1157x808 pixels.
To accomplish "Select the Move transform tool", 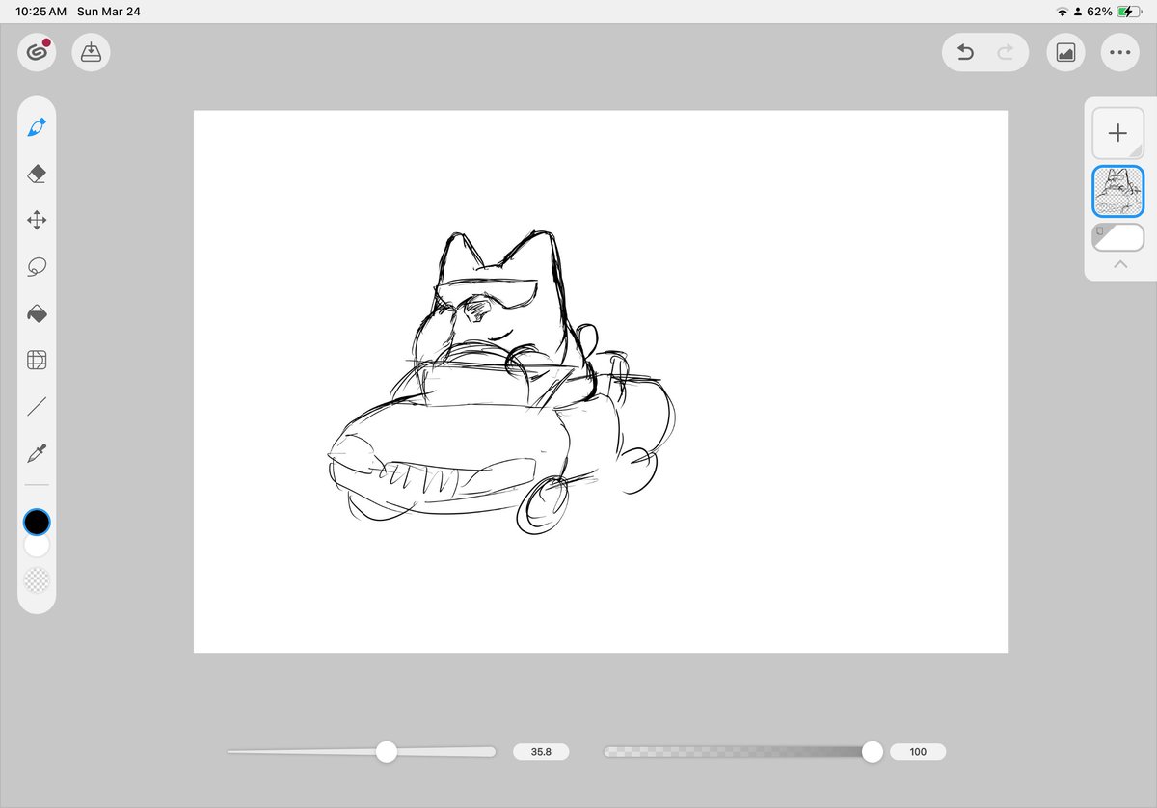I will (37, 221).
